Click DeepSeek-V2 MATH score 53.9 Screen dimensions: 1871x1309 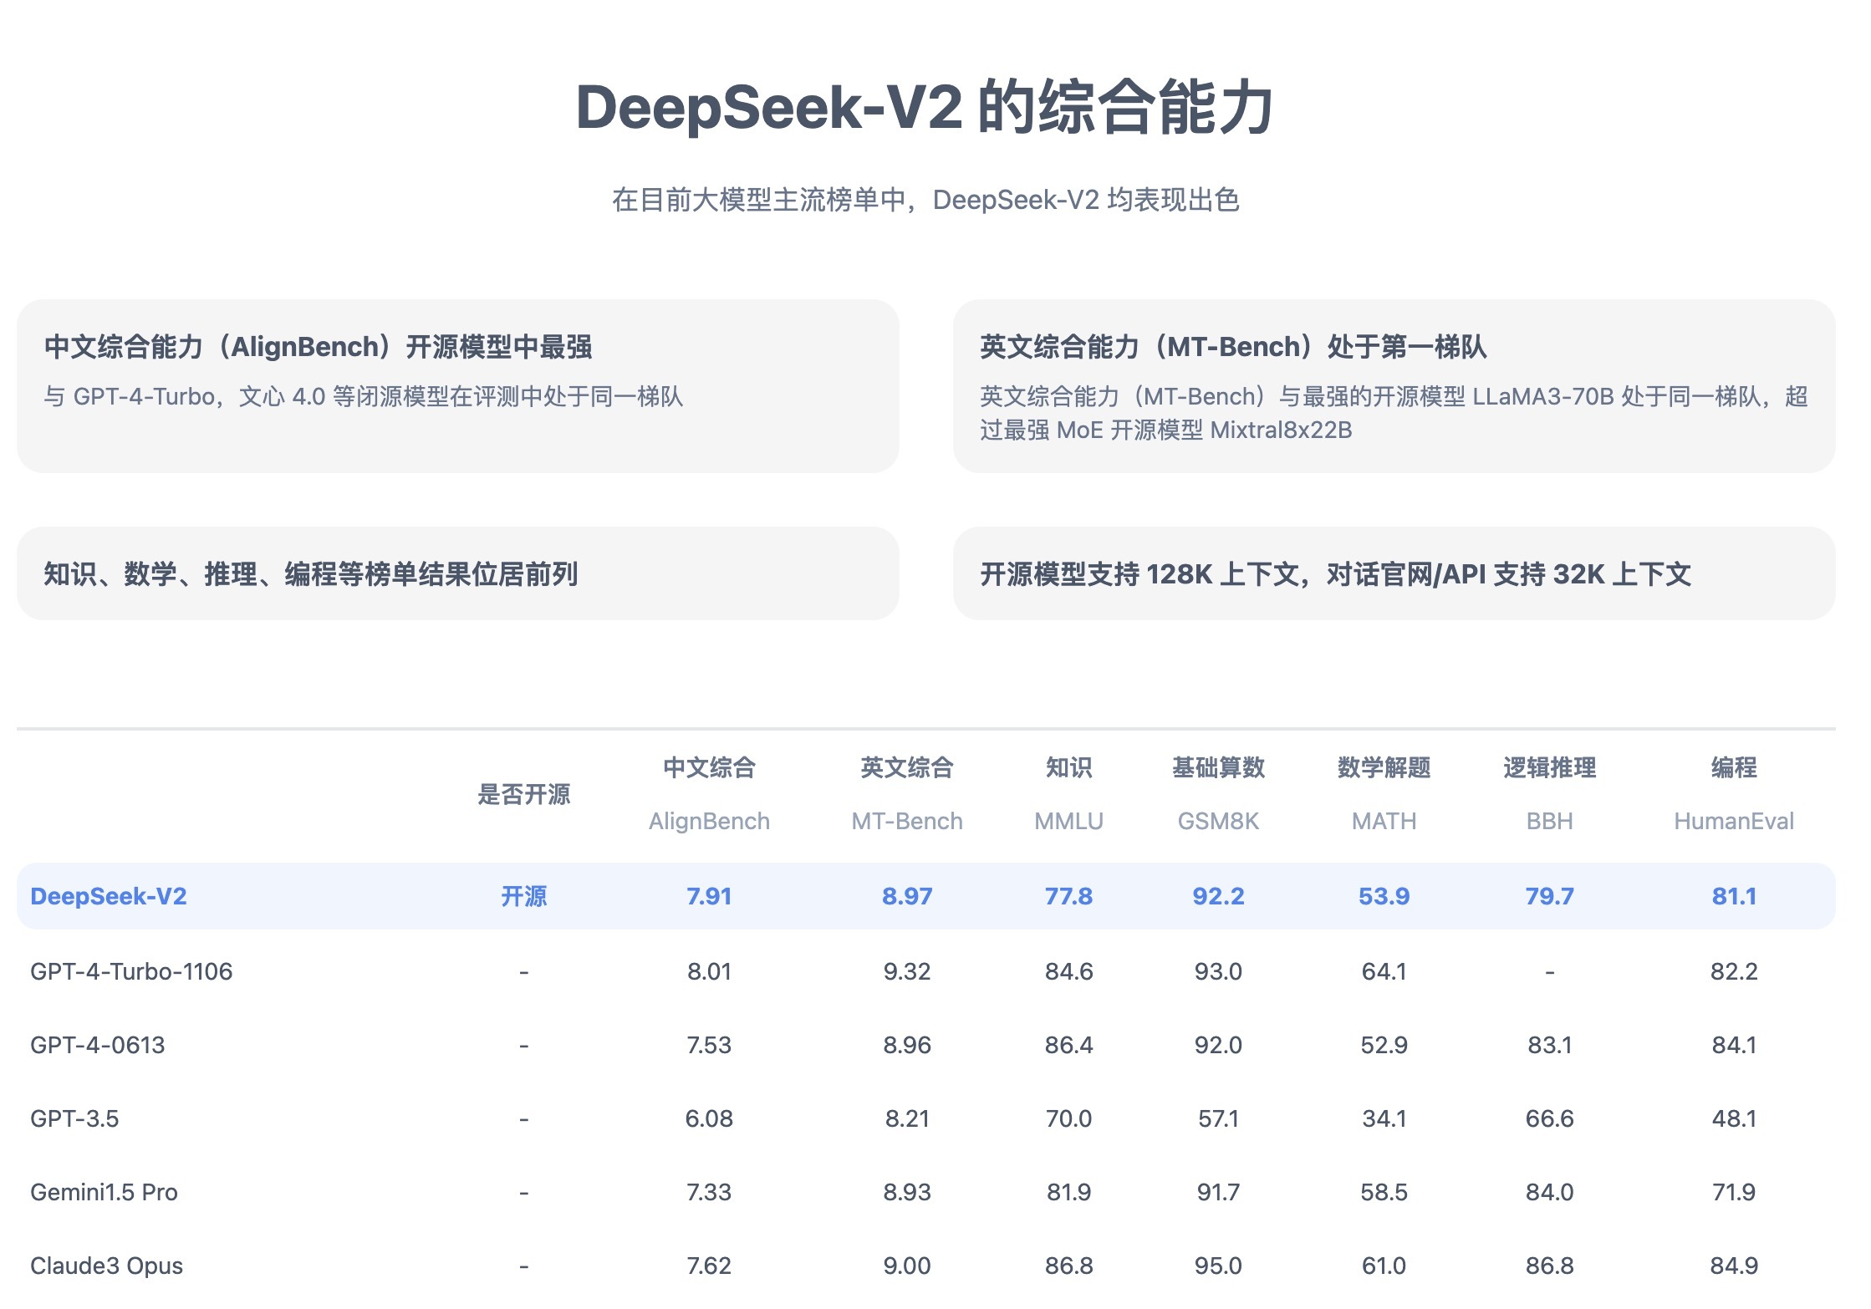[x=1384, y=896]
